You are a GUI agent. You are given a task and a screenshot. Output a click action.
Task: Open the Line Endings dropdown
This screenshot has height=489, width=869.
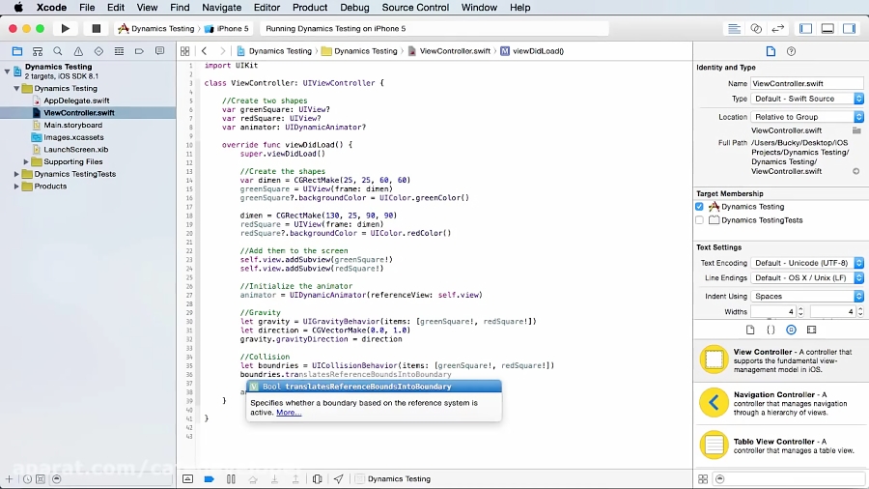pos(807,277)
